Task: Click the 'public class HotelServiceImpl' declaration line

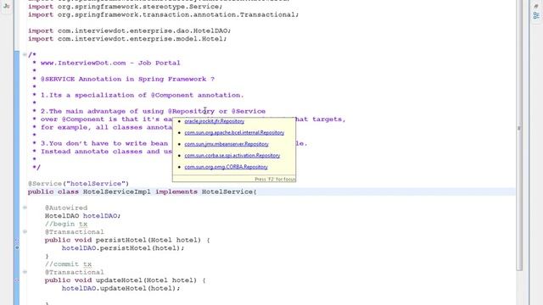Action: [142, 191]
